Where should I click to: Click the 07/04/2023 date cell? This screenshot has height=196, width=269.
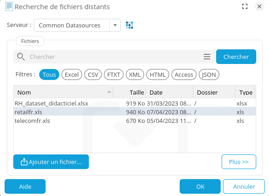(169, 112)
